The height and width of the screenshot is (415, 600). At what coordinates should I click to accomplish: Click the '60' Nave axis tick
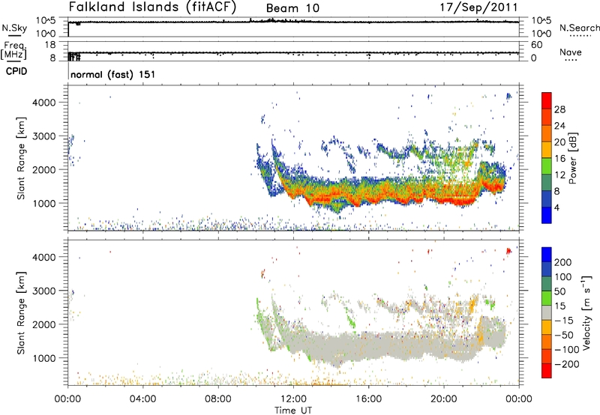coord(537,45)
